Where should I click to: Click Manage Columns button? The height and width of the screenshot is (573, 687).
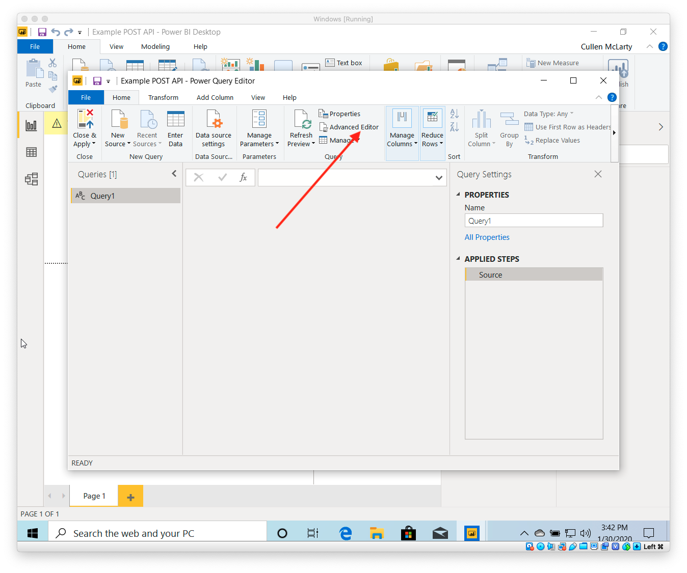click(x=402, y=133)
